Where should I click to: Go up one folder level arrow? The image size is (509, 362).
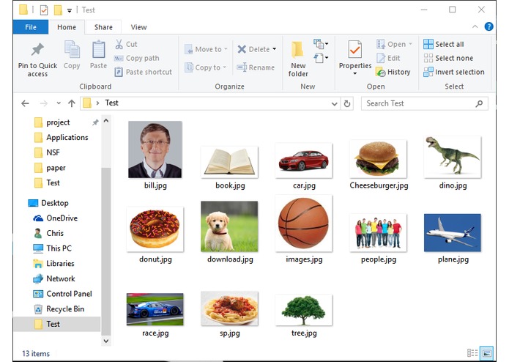pos(72,103)
